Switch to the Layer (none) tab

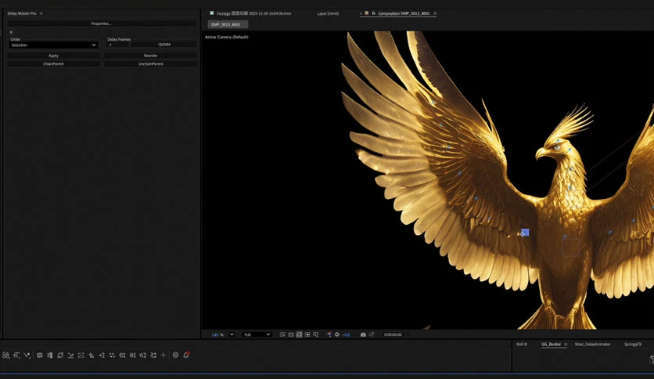(328, 13)
